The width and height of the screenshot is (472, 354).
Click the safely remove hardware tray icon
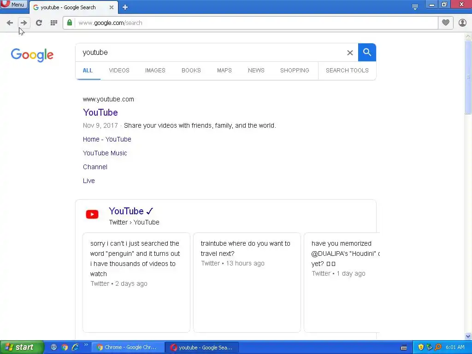click(429, 348)
